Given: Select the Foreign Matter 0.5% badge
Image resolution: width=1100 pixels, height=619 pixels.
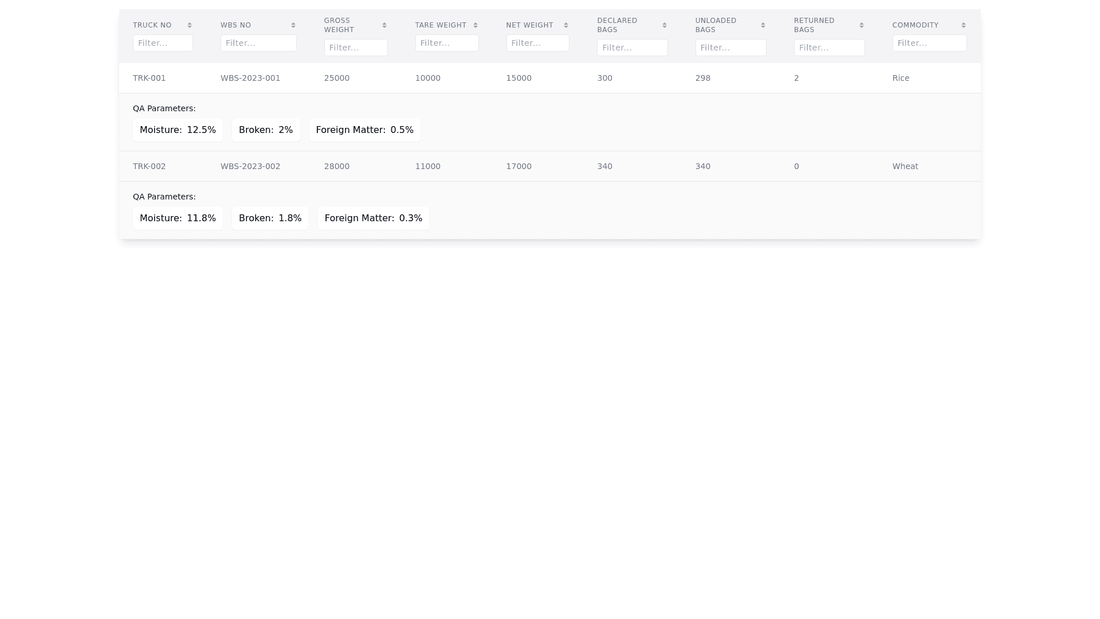Looking at the screenshot, I should 364,130.
